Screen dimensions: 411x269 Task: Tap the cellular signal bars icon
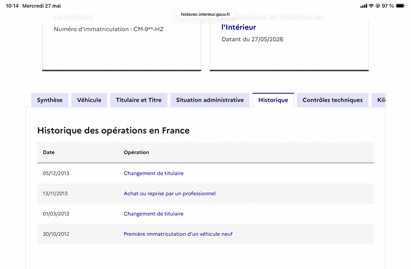[364, 6]
